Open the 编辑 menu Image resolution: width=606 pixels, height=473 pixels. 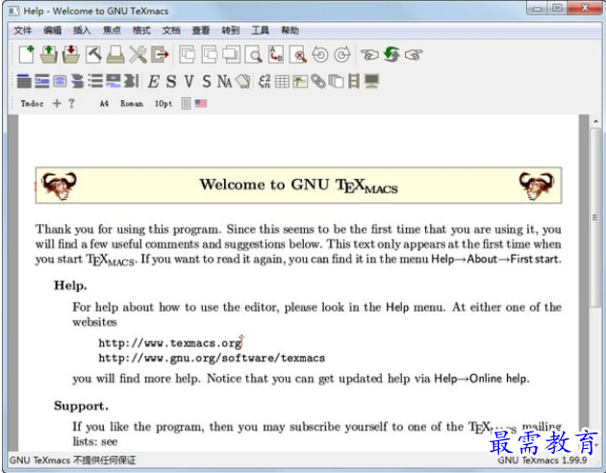tap(52, 30)
